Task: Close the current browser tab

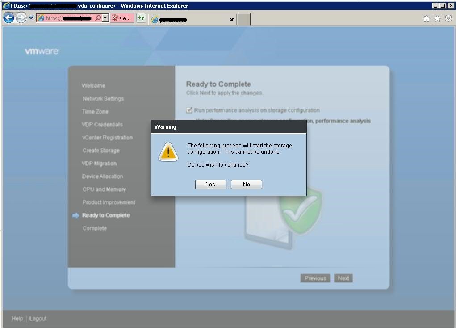Action: point(231,20)
